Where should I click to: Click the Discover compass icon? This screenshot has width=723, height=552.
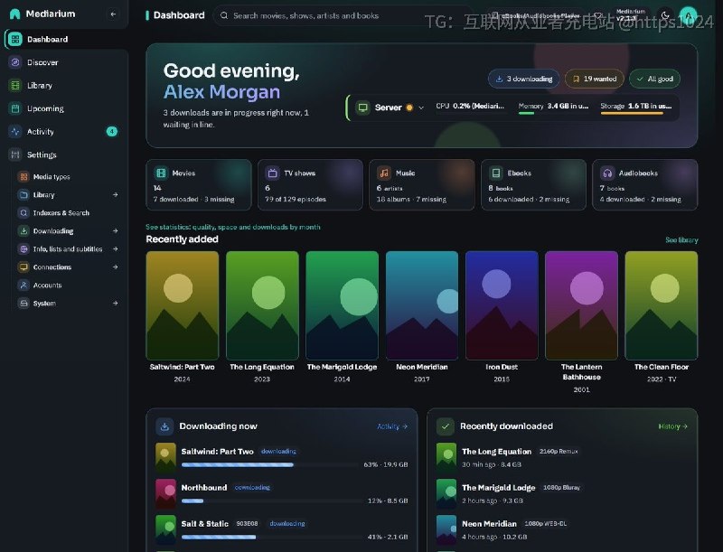[15, 62]
